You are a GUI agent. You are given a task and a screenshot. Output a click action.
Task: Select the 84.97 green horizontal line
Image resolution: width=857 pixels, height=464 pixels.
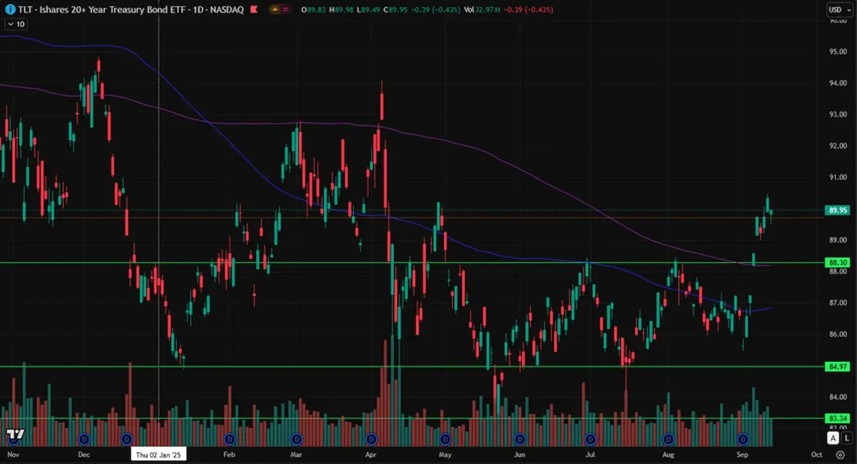pos(412,366)
